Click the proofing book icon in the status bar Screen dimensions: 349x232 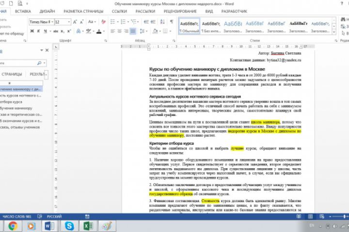(x=40, y=216)
